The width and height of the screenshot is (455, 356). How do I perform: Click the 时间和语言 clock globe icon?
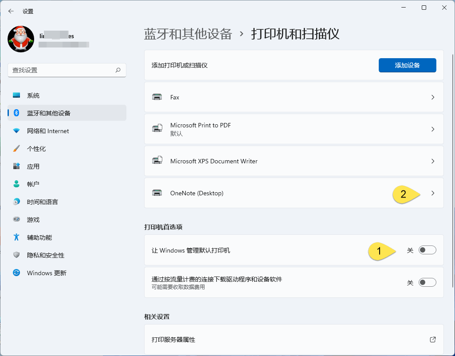16,202
